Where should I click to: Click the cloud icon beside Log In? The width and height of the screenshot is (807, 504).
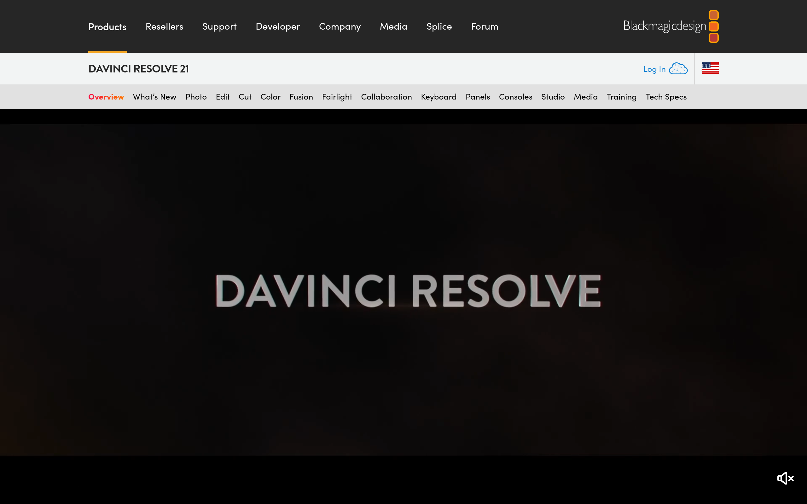[678, 69]
